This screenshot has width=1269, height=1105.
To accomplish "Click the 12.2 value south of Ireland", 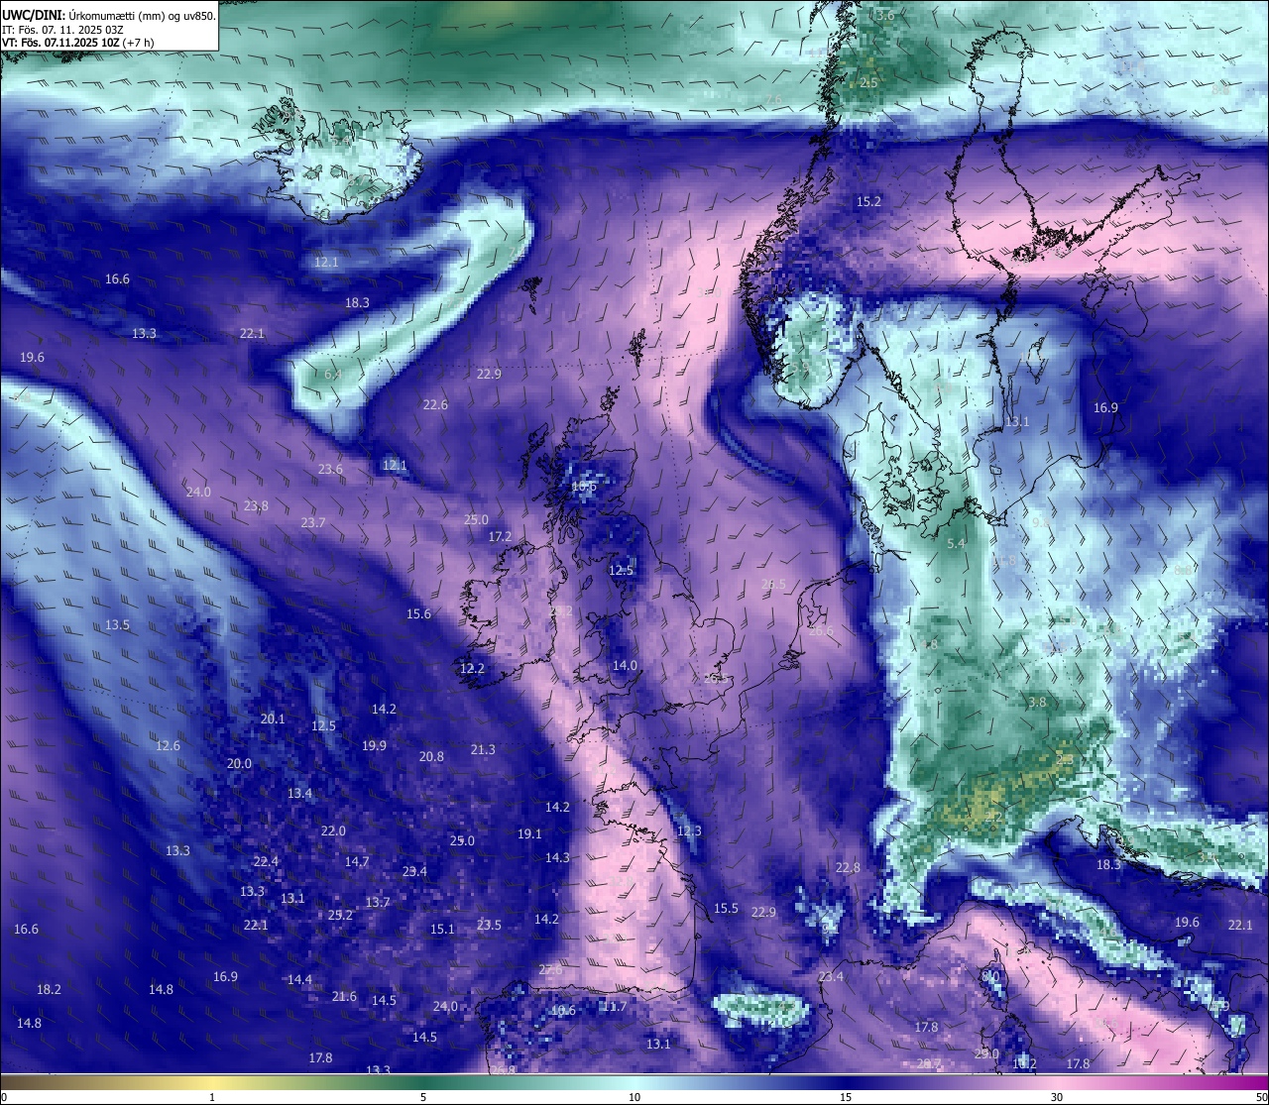I will [x=472, y=668].
